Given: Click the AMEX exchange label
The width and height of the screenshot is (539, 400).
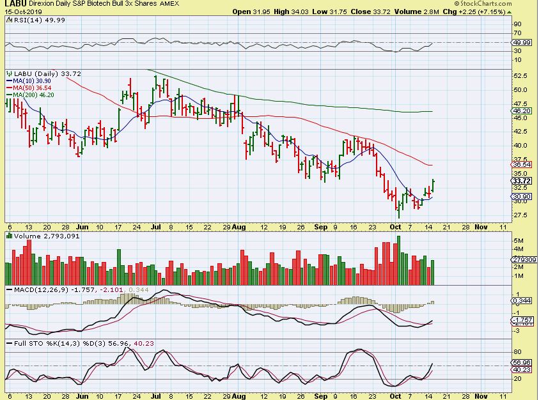Looking at the screenshot, I should 169,4.
